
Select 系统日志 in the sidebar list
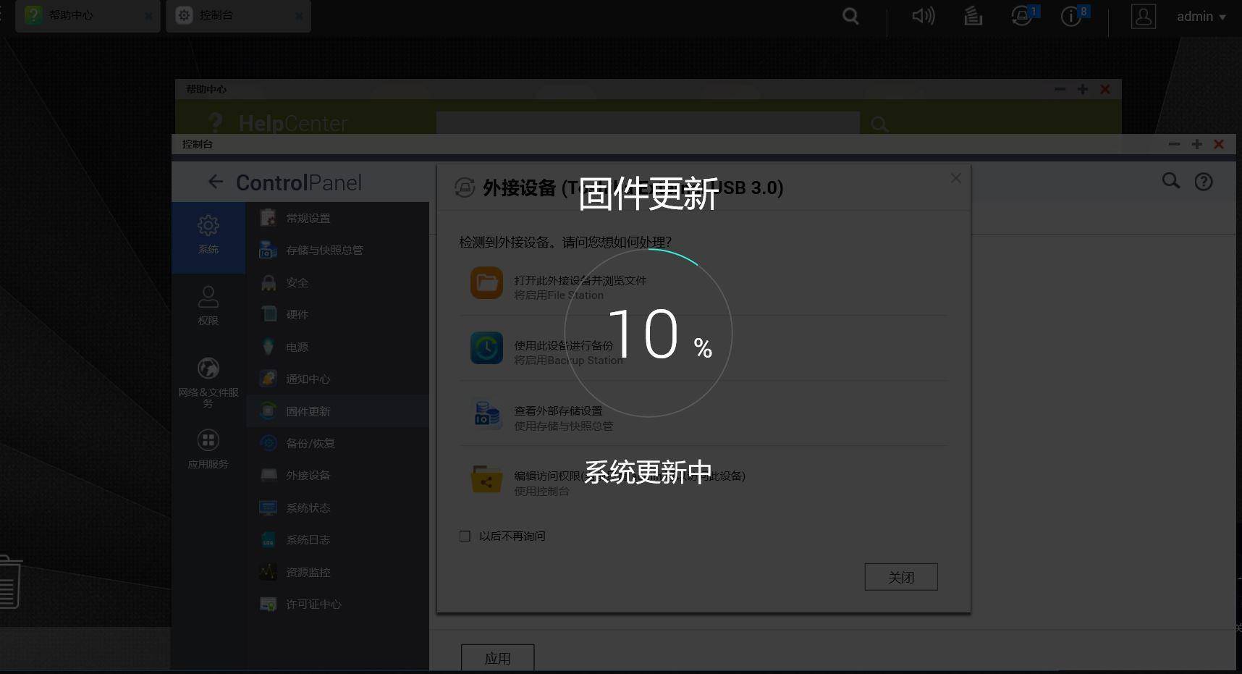[307, 539]
